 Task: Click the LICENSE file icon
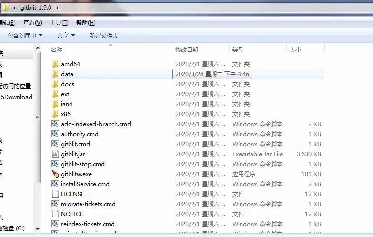point(55,194)
